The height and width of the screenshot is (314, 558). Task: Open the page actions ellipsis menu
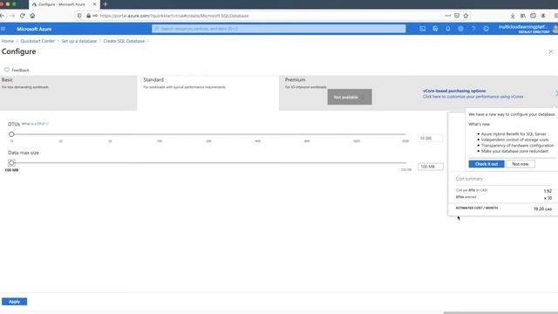click(x=447, y=16)
